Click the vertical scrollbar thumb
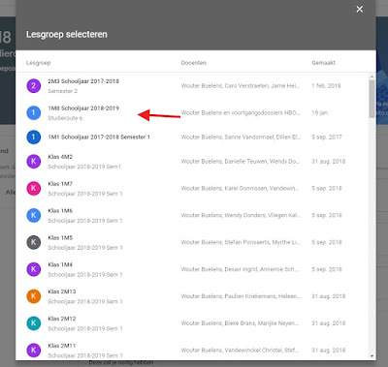Image resolution: width=388 pixels, height=367 pixels. point(372,99)
